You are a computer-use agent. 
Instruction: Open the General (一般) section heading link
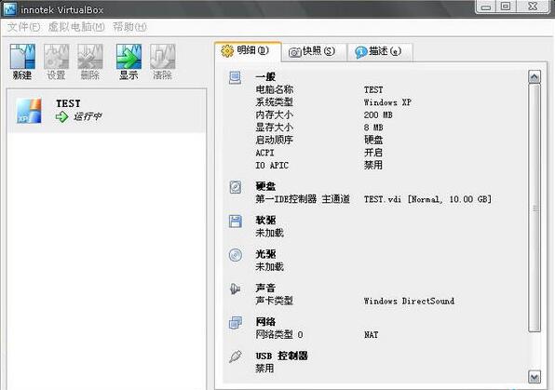click(265, 77)
